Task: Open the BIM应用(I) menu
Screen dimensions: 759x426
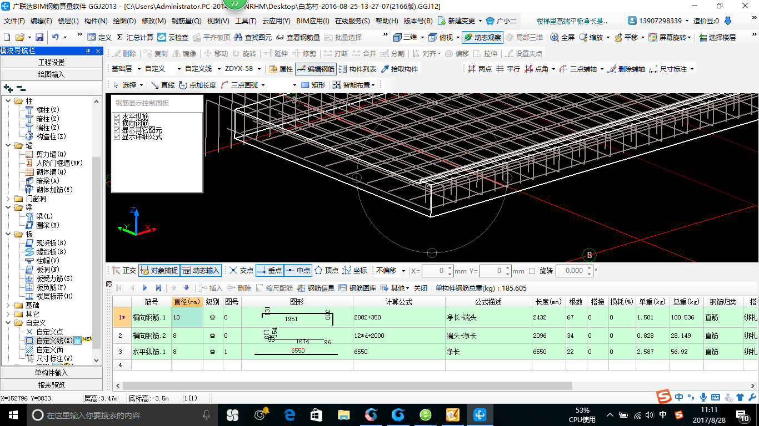Action: (313, 21)
